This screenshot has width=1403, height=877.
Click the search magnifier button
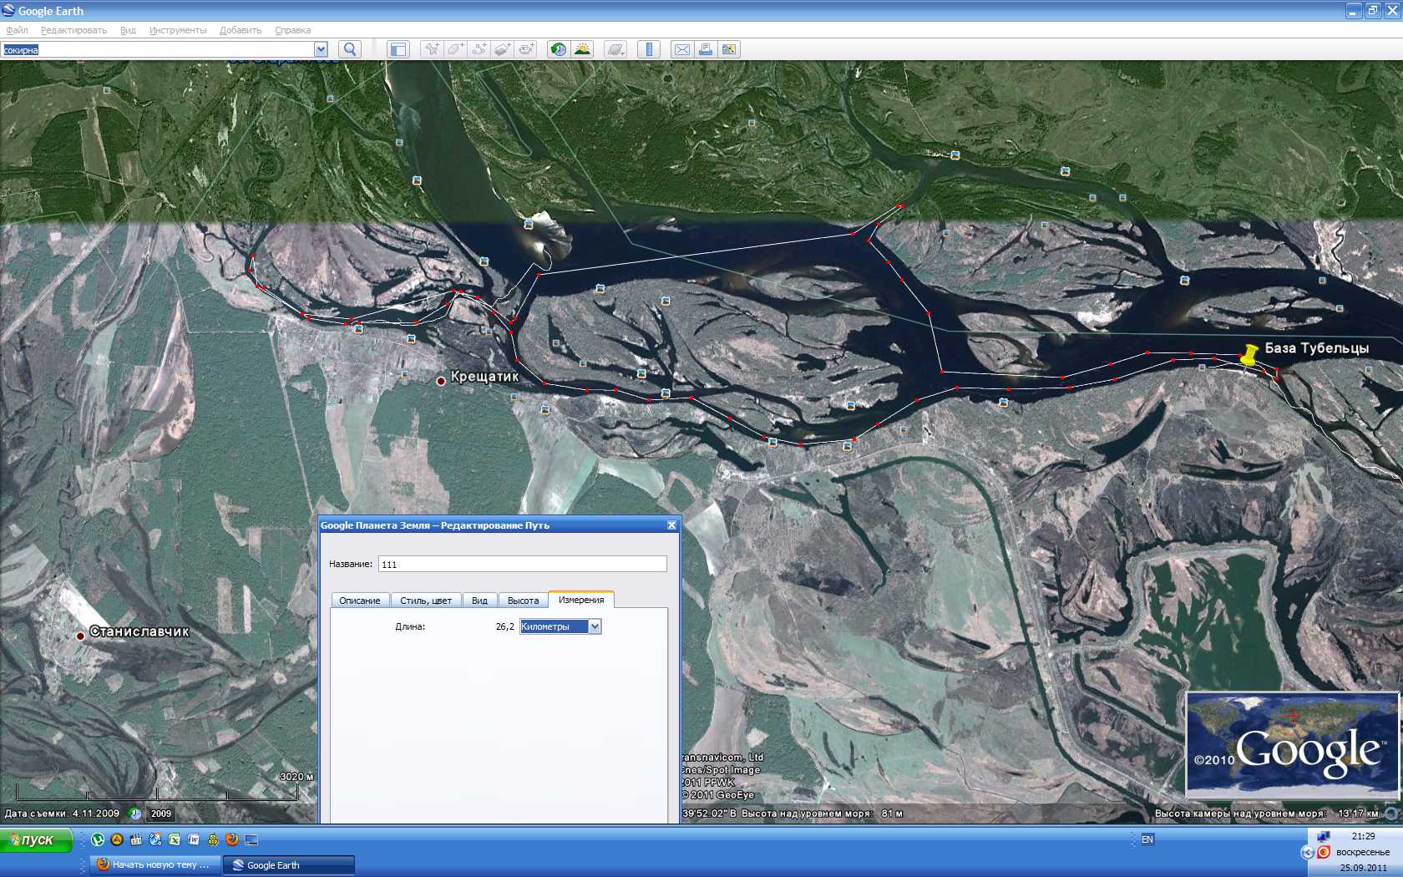(350, 49)
